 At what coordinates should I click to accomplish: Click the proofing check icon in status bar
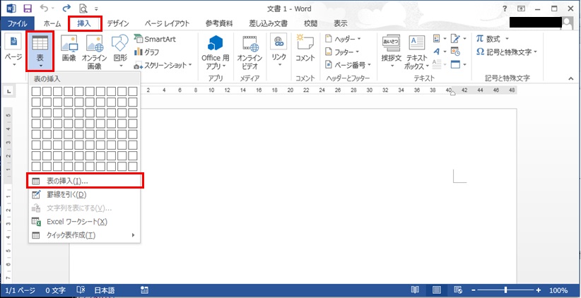81,290
